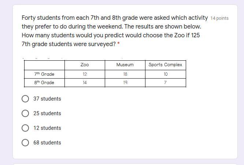
Task: Mark the 12 students radio circle
Action: point(25,128)
